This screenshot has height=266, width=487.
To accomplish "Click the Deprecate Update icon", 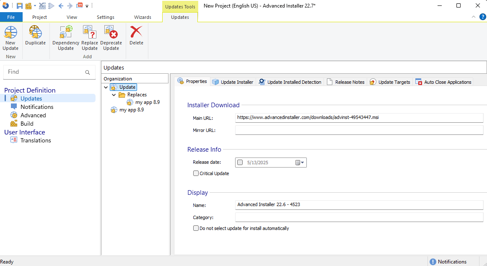I will (111, 38).
